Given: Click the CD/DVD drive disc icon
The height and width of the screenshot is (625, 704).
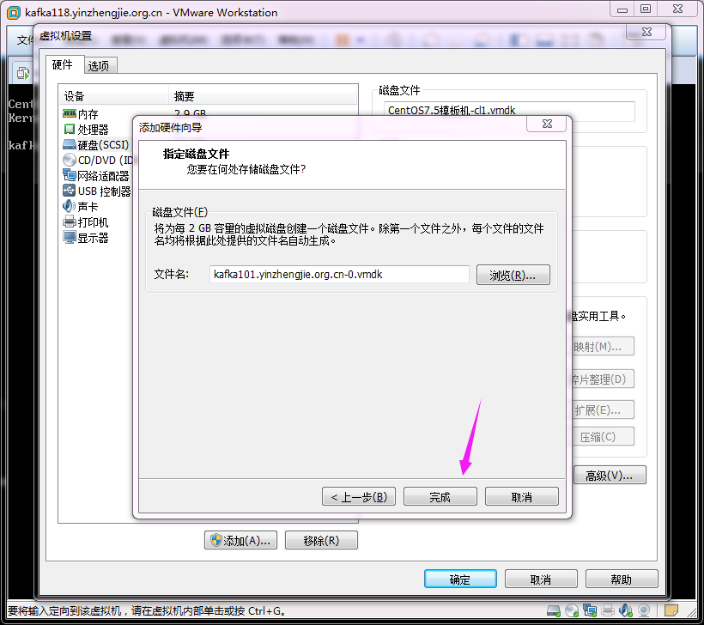Looking at the screenshot, I should [70, 160].
